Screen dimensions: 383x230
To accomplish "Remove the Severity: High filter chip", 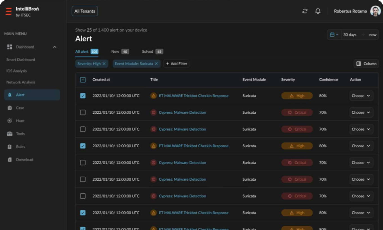I will click(x=104, y=64).
